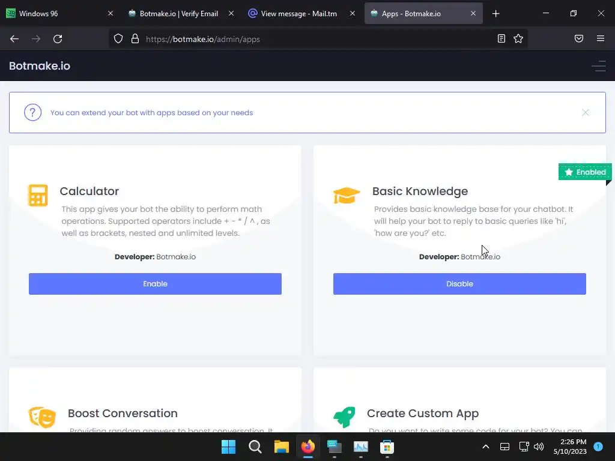
Task: Click the green Enabled badge
Action: click(x=585, y=172)
